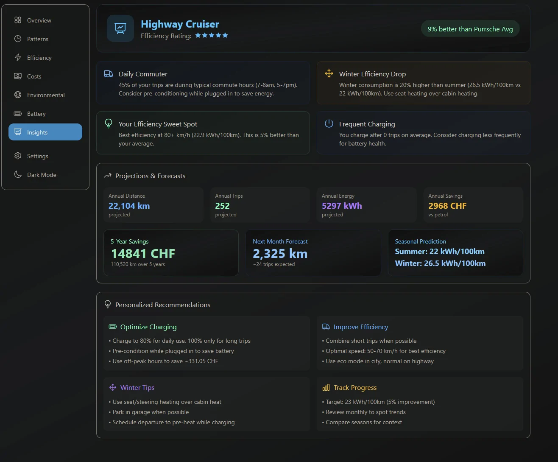The width and height of the screenshot is (558, 462).
Task: Click the Improve Efficiency truck icon
Action: [x=326, y=327]
